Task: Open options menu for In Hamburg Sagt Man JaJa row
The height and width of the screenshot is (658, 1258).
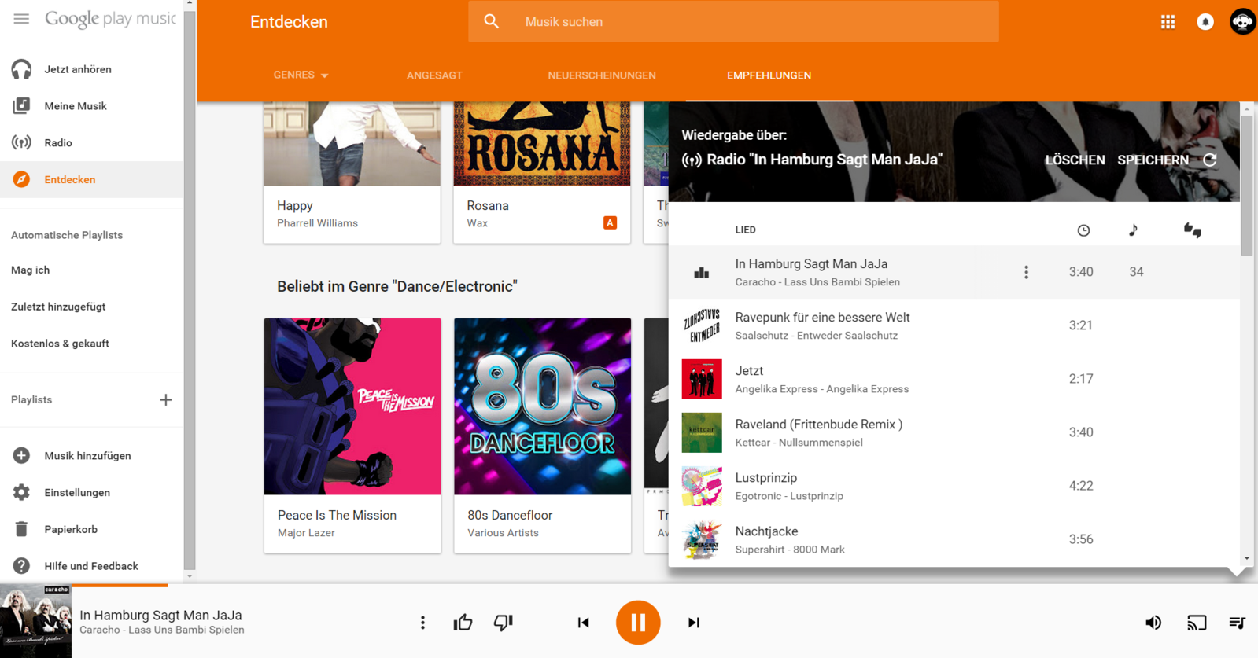Action: pos(1026,272)
